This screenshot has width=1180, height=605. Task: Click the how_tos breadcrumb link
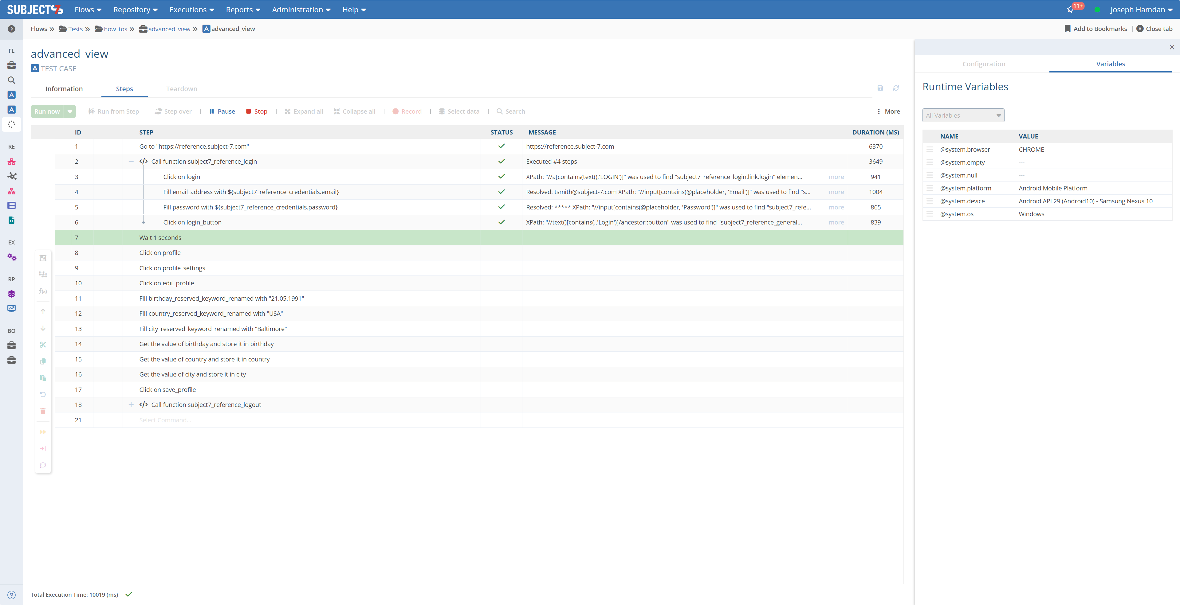click(x=115, y=29)
